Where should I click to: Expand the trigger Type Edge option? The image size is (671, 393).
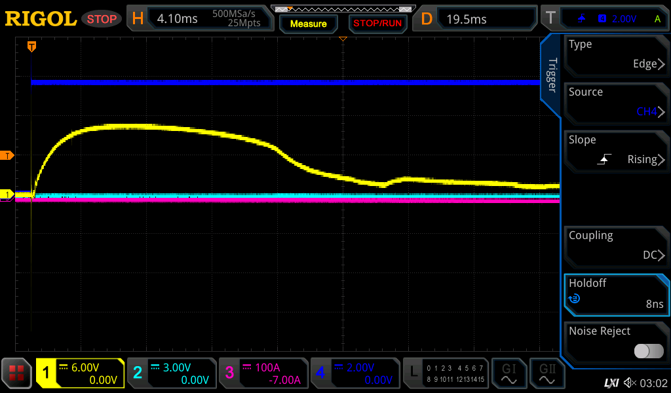coord(616,55)
